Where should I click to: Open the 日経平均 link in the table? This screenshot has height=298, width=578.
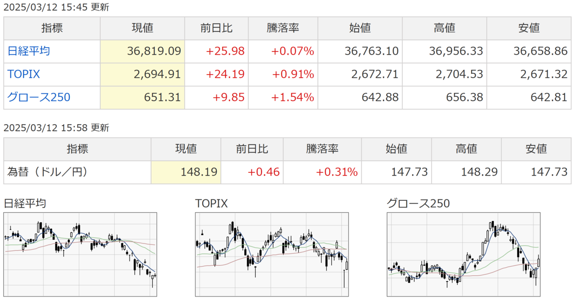click(29, 51)
